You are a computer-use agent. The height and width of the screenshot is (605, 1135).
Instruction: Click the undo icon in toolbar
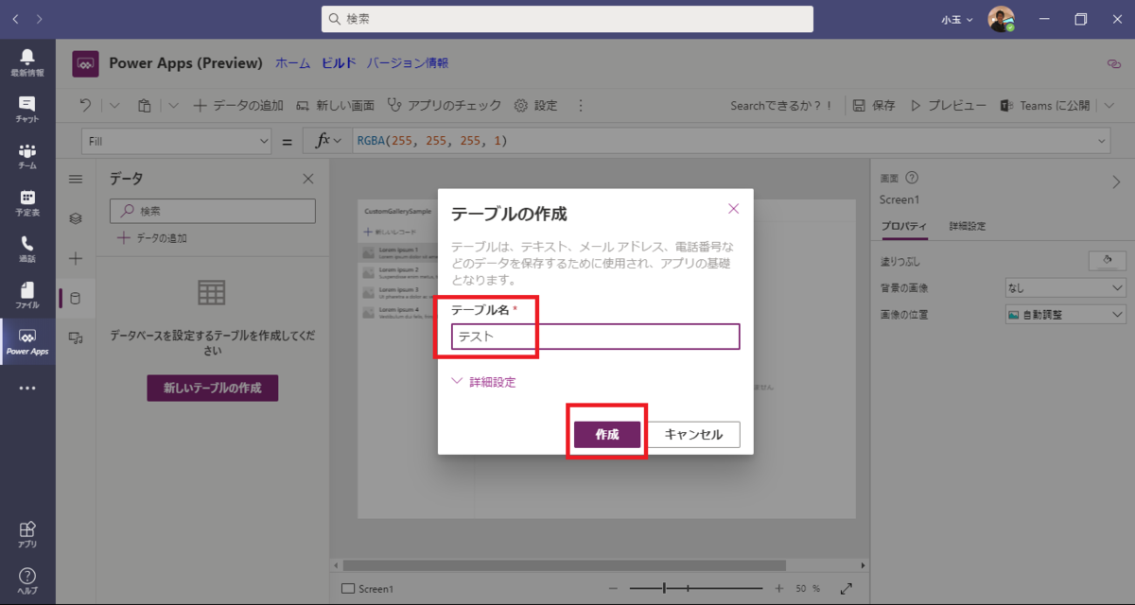[86, 105]
